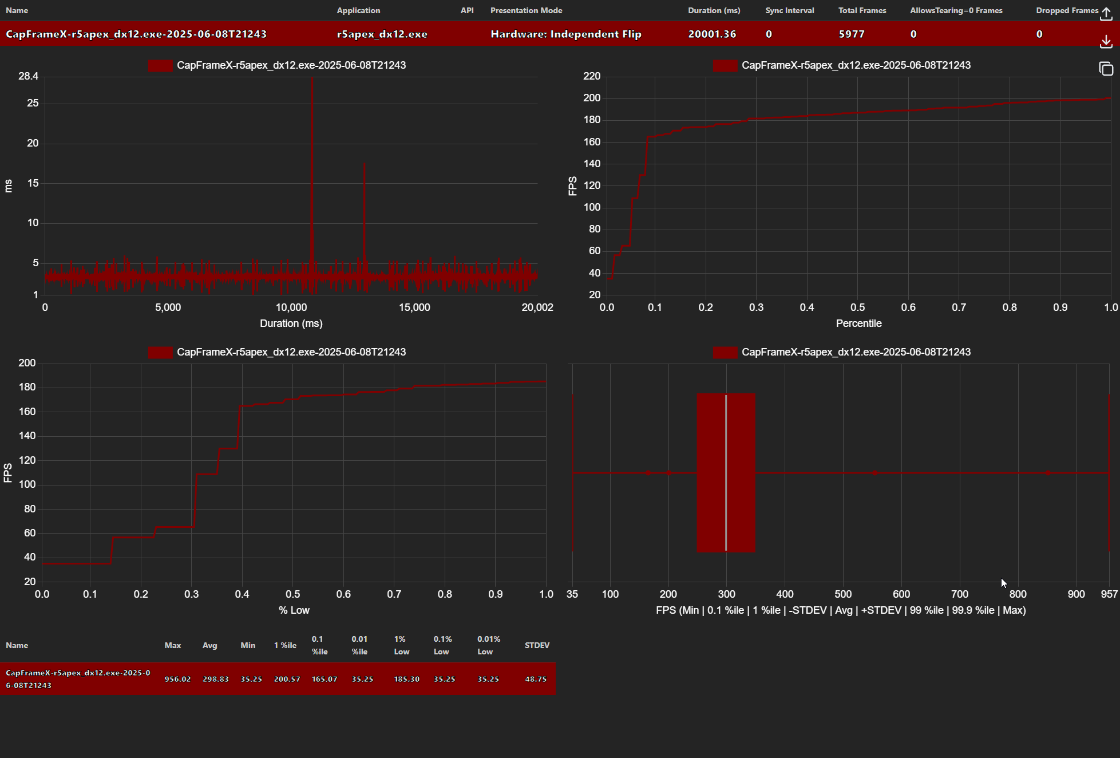Click the copy to clipboard icon
Screen dimensions: 1120x758
1106,69
